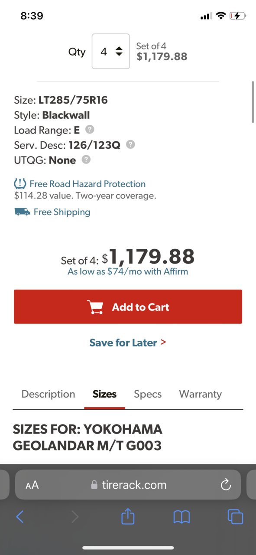Image resolution: width=256 pixels, height=555 pixels.
Task: Go back with Safari back arrow
Action: coord(20,516)
